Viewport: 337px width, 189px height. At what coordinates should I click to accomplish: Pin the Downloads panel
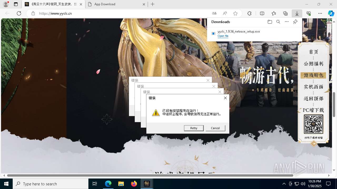[295, 22]
